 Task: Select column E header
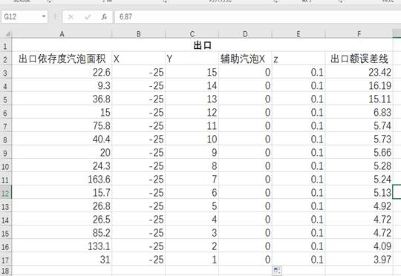coord(299,33)
